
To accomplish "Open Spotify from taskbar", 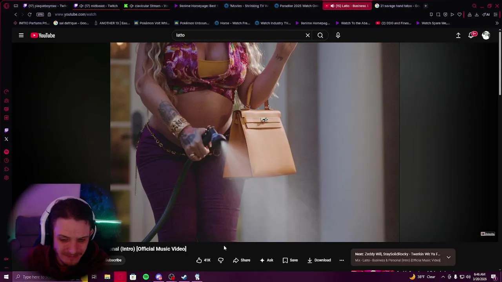I will point(146,277).
